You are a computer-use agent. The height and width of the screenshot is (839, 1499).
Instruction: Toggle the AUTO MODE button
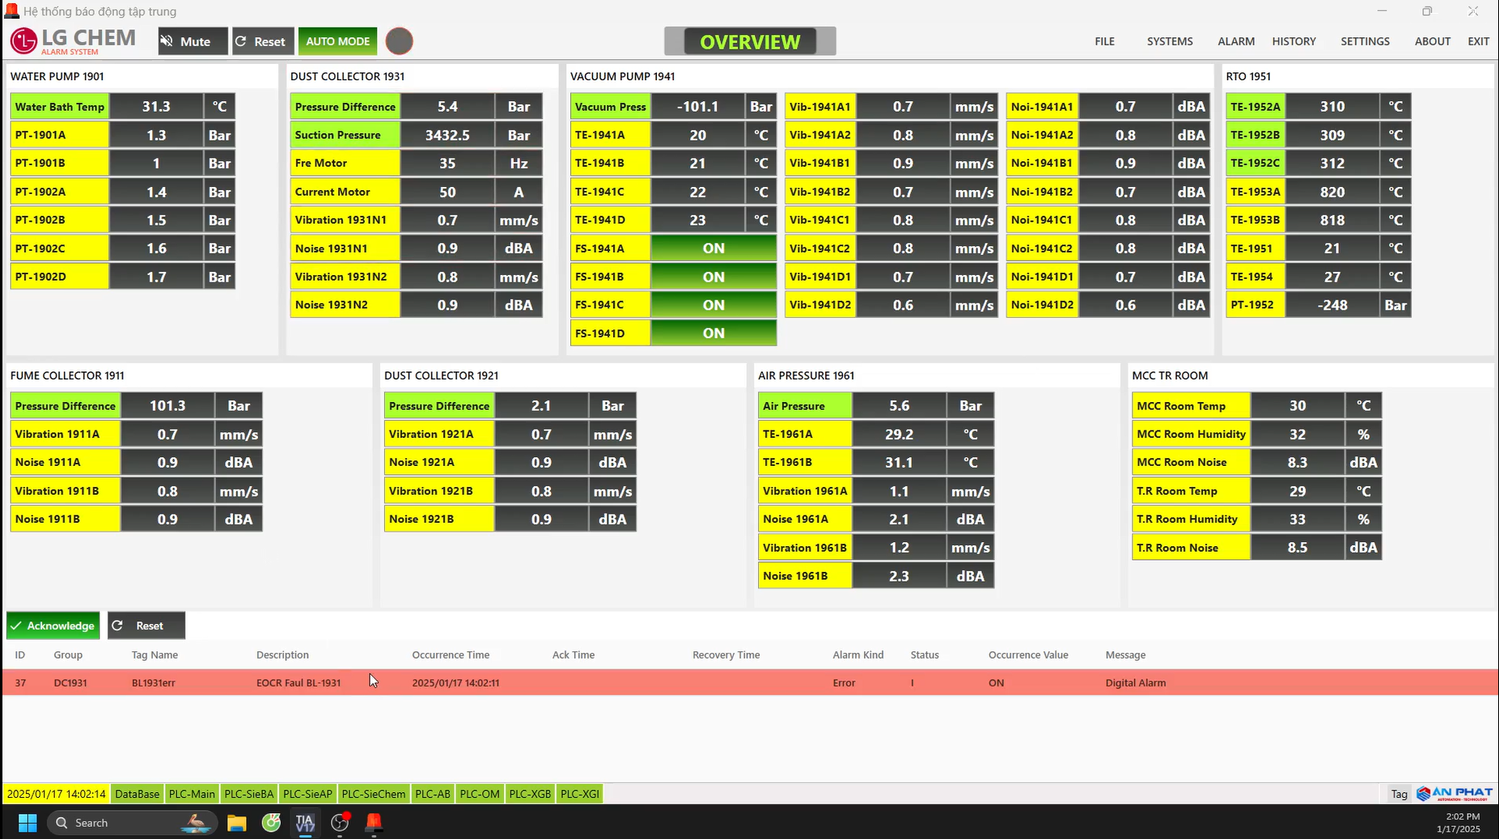(x=337, y=41)
